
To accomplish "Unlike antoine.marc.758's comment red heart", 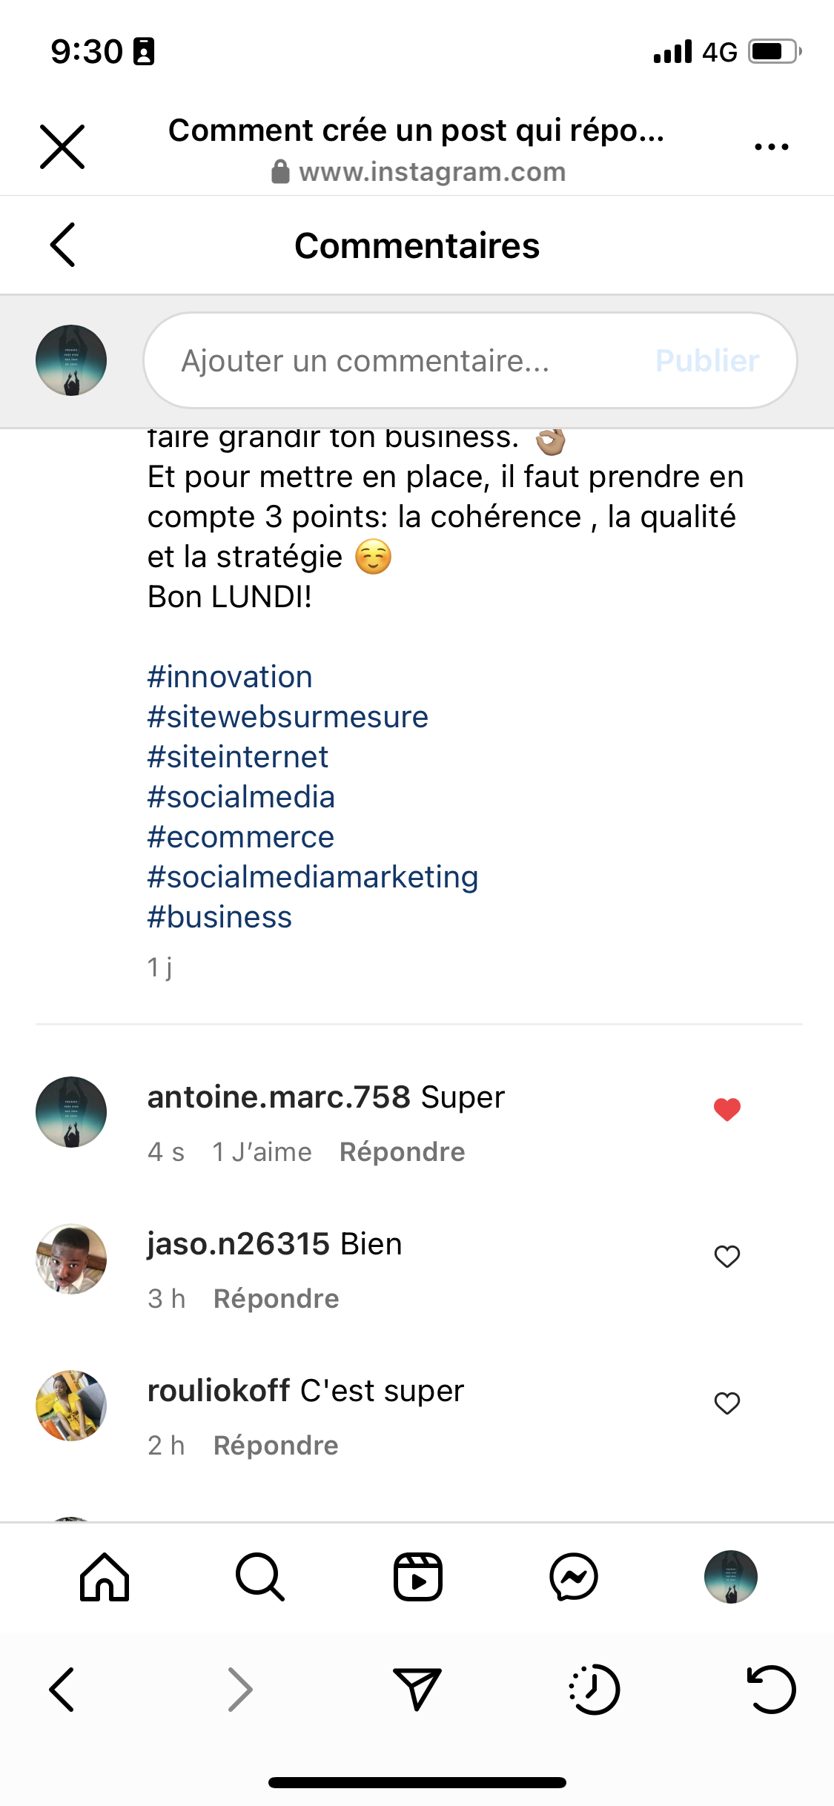I will click(727, 1110).
